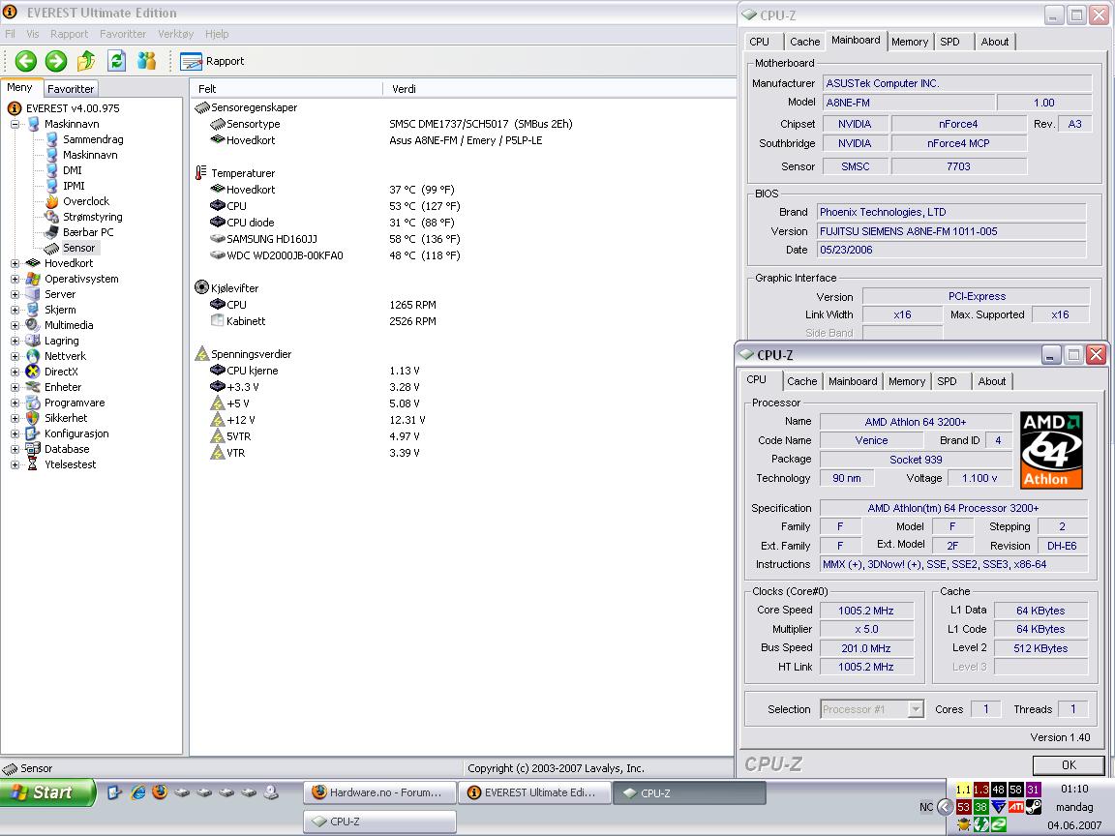Open Memory tab in upper CPU-Z window
1115x836 pixels.
tap(910, 42)
